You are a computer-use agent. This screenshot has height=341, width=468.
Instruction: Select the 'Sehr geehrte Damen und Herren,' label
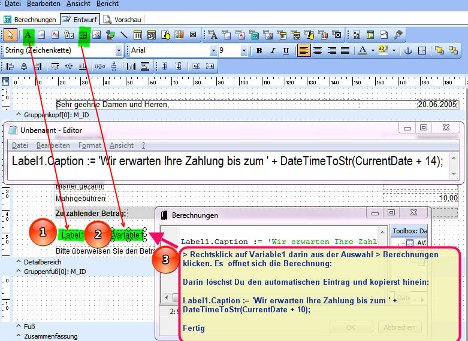pyautogui.click(x=113, y=104)
